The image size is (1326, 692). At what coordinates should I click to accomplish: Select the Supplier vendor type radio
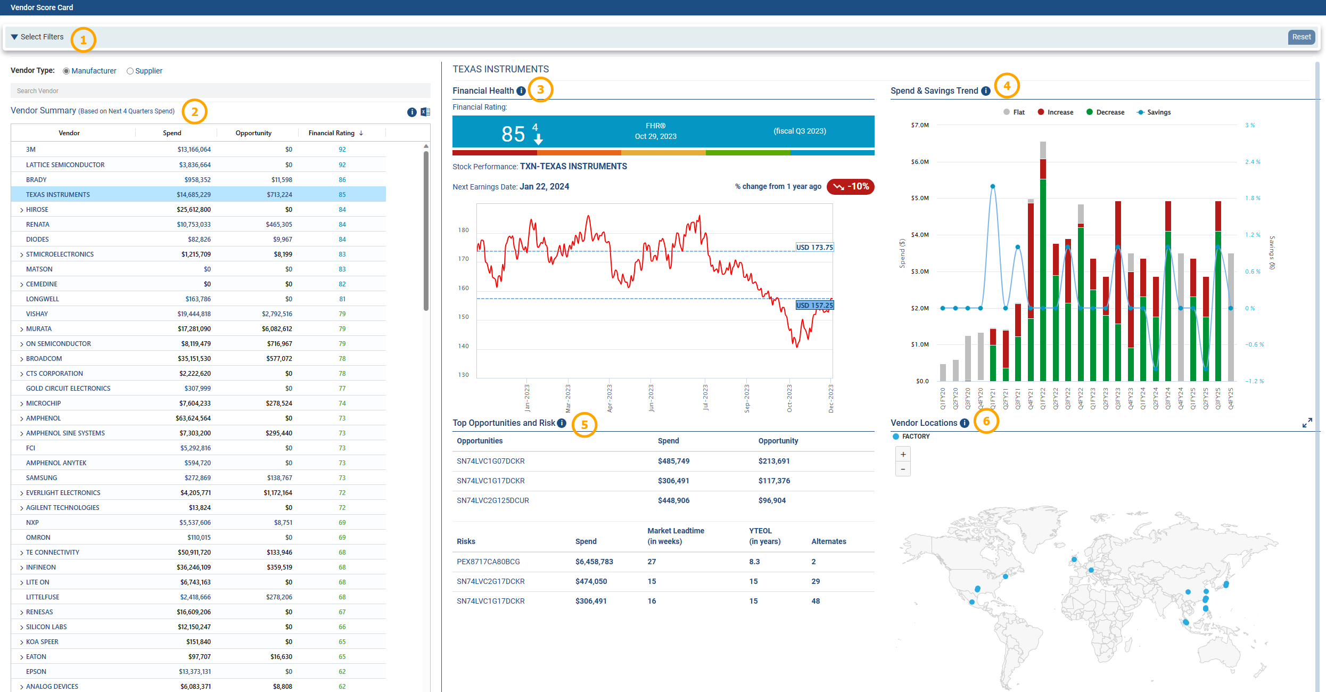[x=130, y=71]
